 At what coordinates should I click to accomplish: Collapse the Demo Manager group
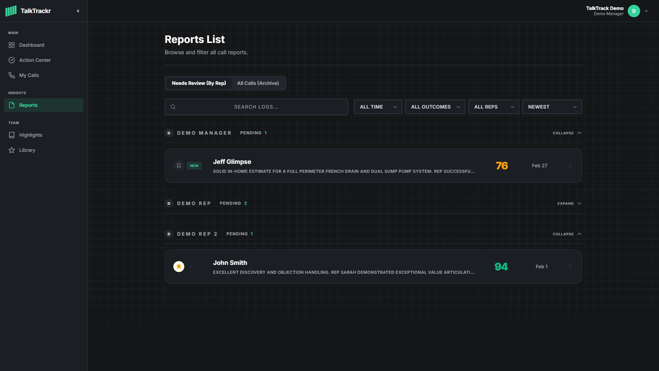[567, 133]
